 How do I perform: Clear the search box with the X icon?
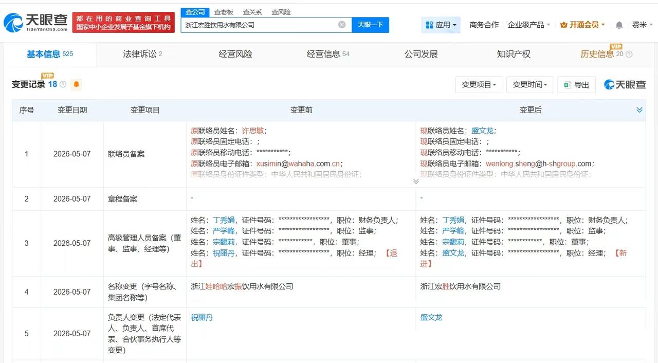[342, 25]
